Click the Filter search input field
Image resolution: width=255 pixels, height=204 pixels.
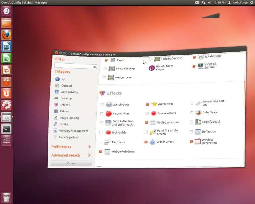pyautogui.click(x=75, y=66)
